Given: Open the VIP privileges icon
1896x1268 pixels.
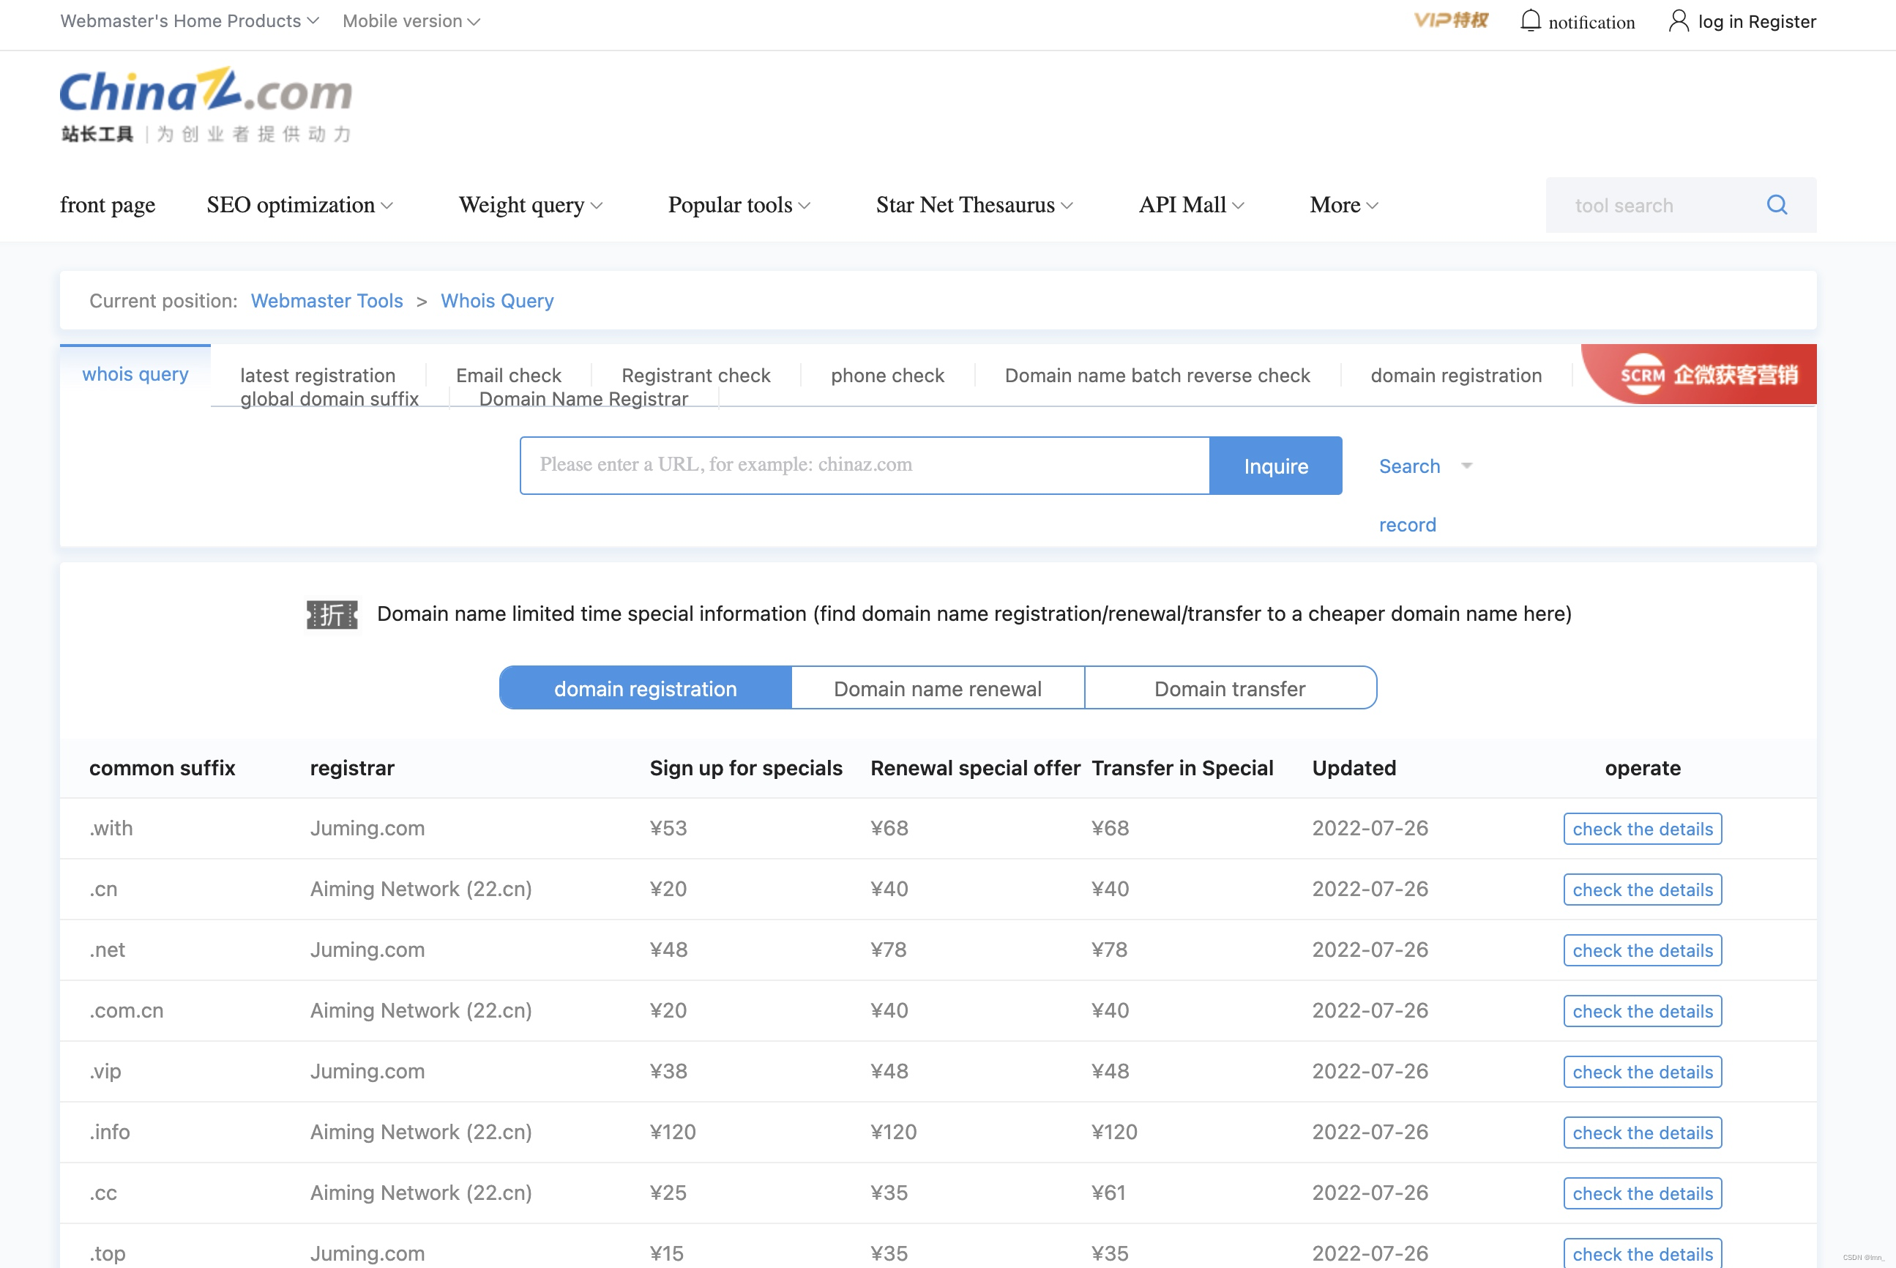Looking at the screenshot, I should click(1450, 20).
